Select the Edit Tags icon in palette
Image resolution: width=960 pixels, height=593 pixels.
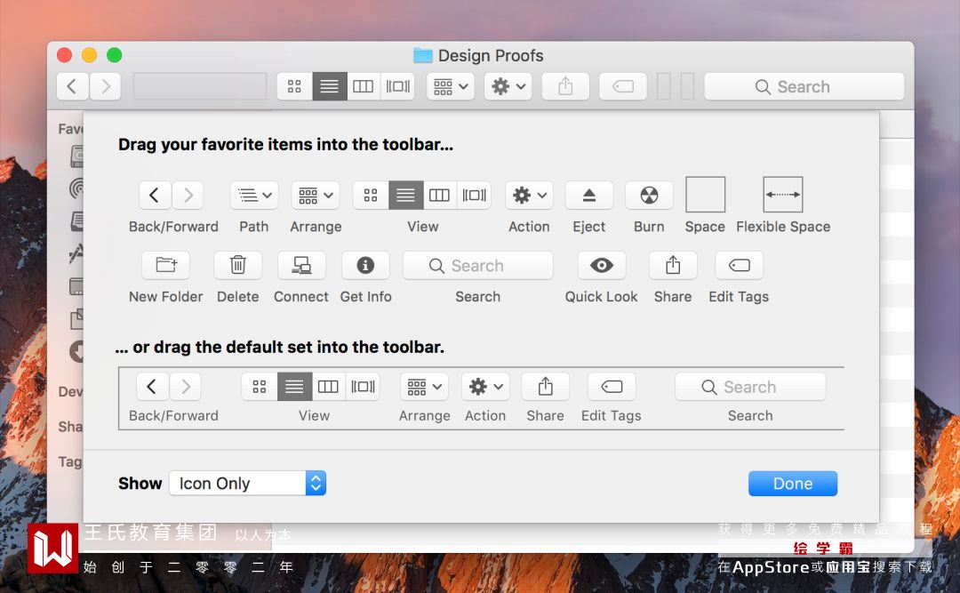[x=739, y=265]
